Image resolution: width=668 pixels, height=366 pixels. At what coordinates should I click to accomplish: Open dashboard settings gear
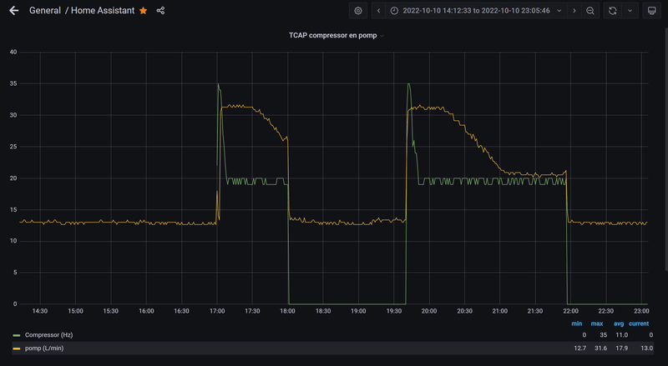coord(358,11)
